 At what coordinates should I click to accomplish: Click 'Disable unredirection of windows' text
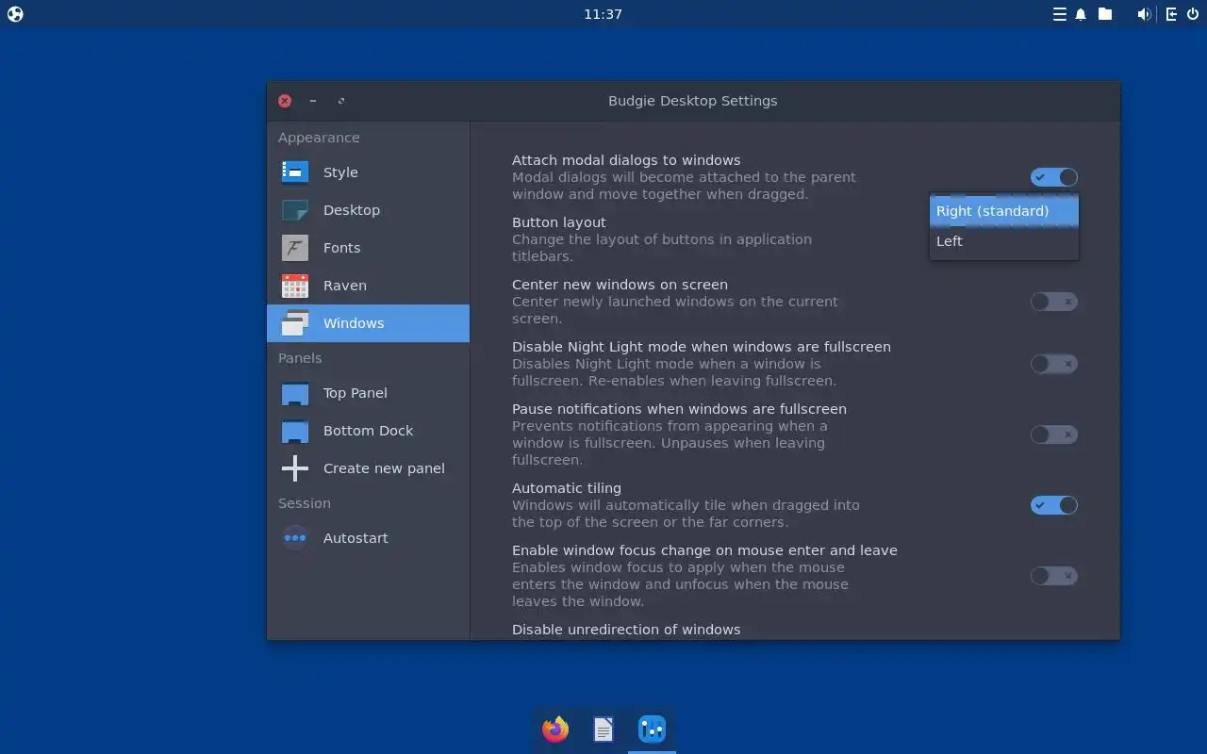click(x=626, y=630)
